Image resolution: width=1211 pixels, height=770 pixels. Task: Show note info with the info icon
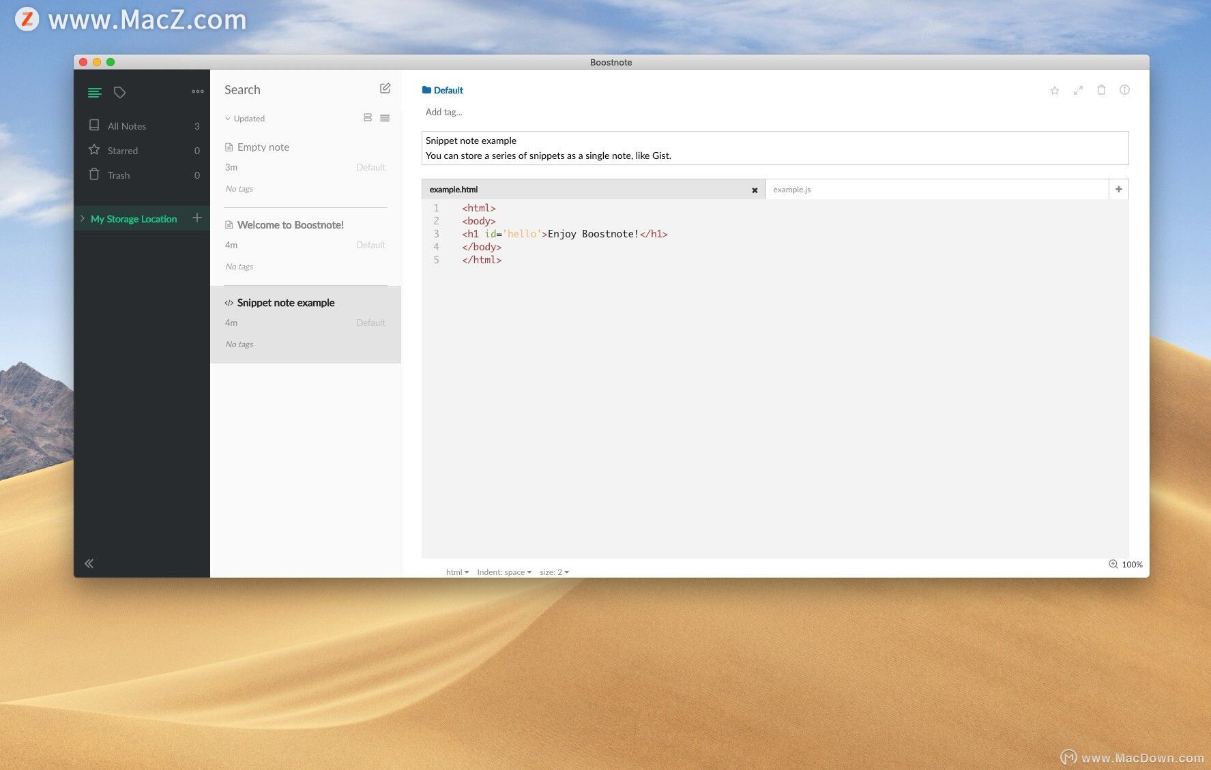[x=1124, y=89]
